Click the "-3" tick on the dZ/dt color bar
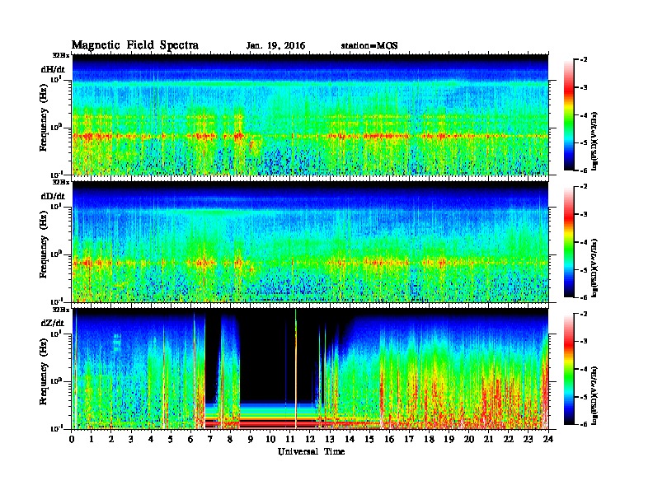The height and width of the screenshot is (504, 653). pyautogui.click(x=584, y=342)
